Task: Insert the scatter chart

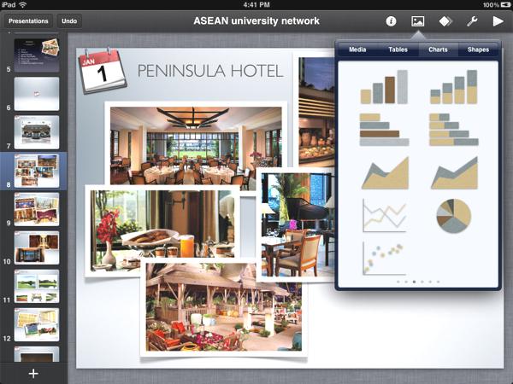Action: tap(385, 259)
